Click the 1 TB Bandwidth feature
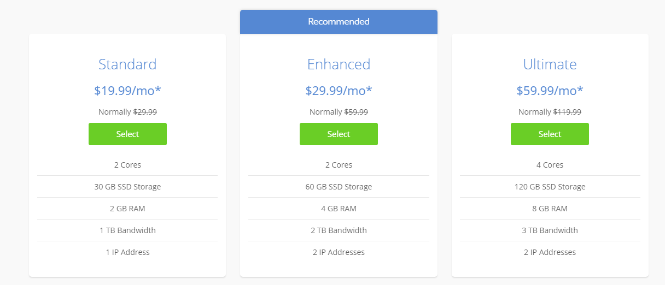The height and width of the screenshot is (285, 665). click(x=127, y=230)
